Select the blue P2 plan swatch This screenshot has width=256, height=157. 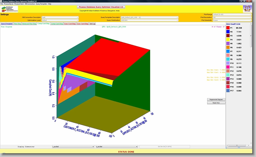point(228,32)
